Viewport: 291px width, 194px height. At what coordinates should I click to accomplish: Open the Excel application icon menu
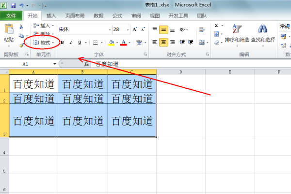pos(3,5)
